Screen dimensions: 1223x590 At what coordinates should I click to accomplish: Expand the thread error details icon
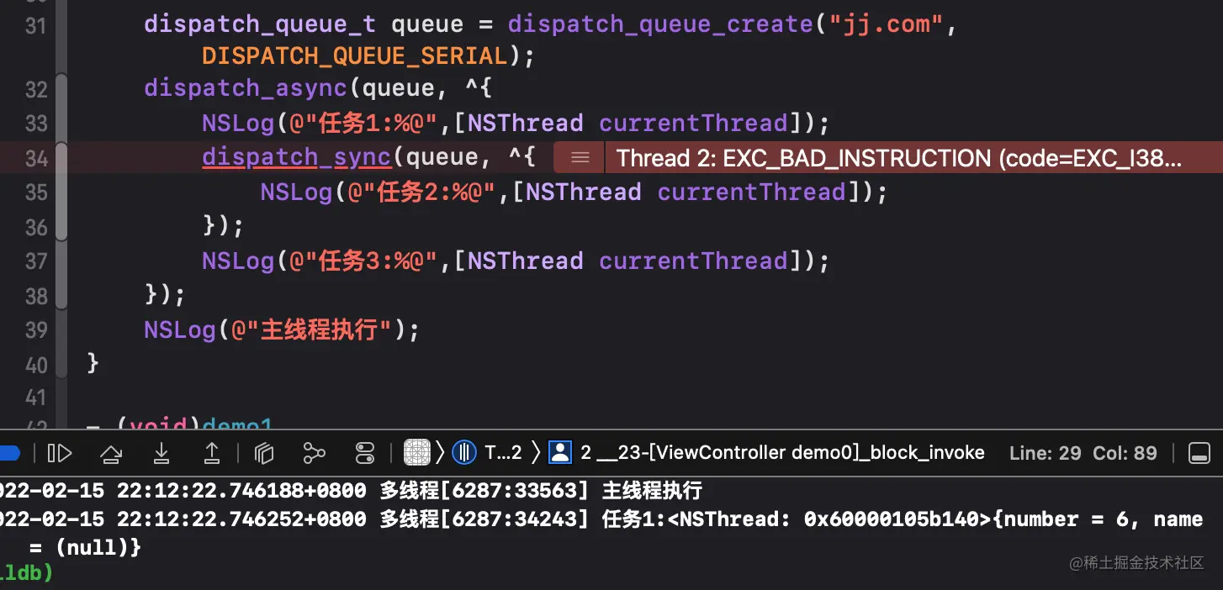(580, 158)
